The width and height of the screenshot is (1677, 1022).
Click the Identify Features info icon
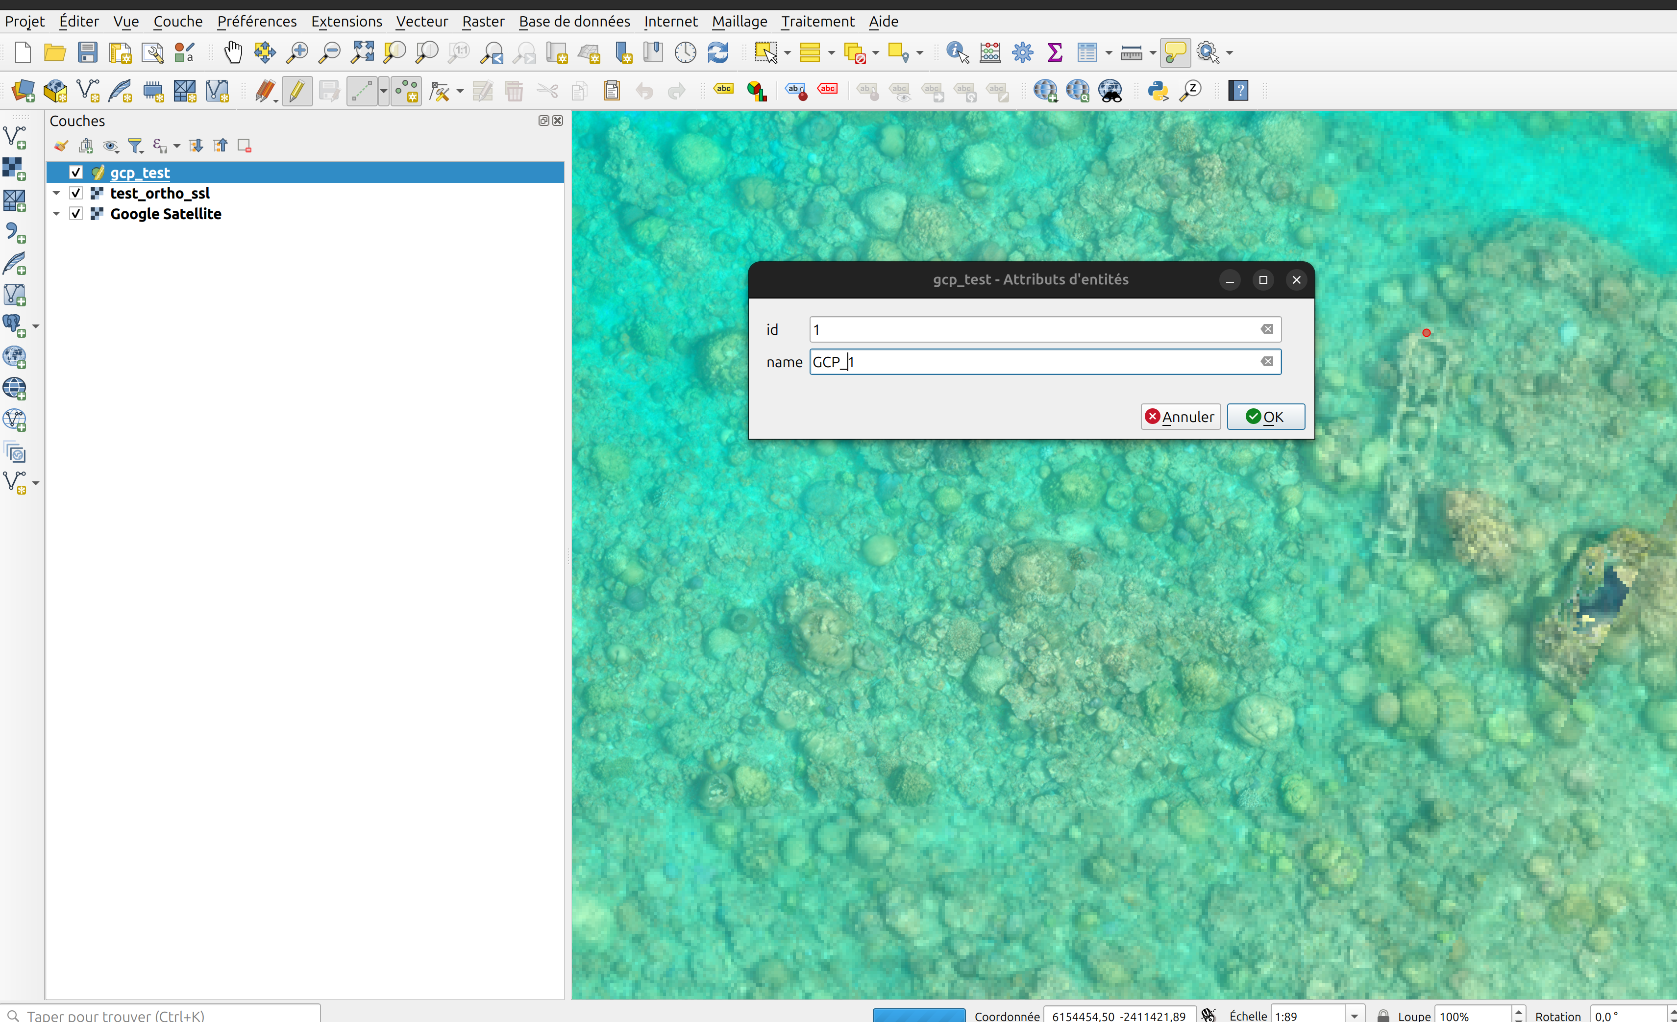(957, 52)
